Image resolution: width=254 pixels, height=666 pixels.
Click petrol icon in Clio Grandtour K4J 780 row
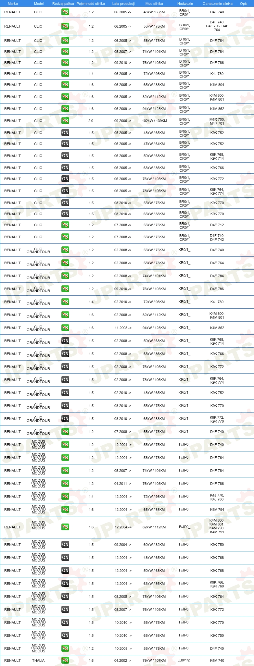coord(65,302)
